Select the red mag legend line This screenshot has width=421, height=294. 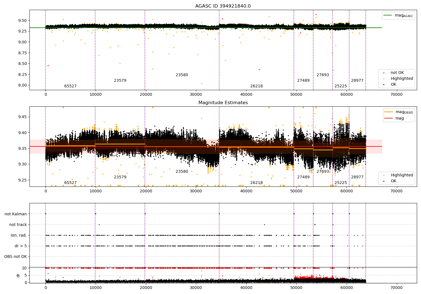[389, 118]
